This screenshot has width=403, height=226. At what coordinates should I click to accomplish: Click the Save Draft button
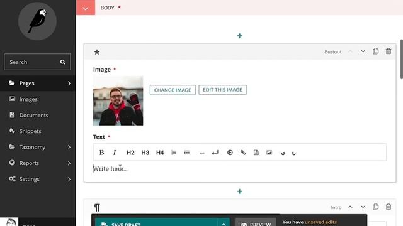(x=156, y=222)
